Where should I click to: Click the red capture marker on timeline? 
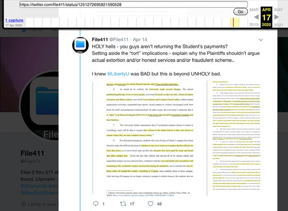point(233,22)
